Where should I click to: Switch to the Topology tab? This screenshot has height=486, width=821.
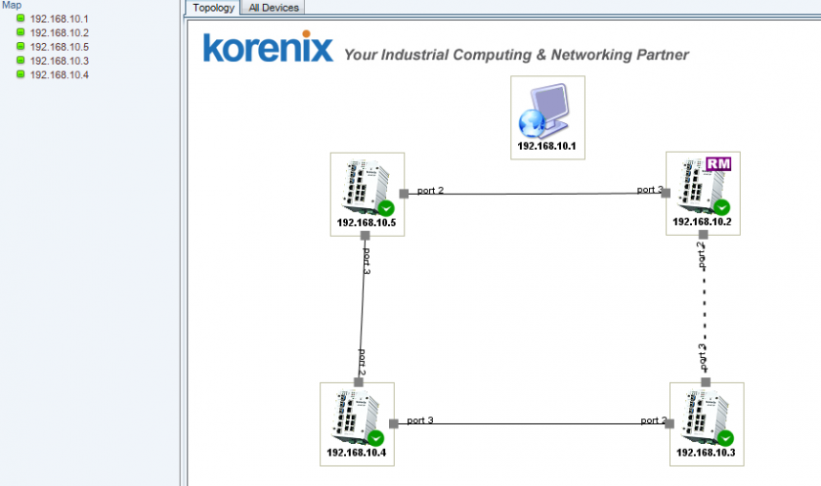click(x=213, y=7)
